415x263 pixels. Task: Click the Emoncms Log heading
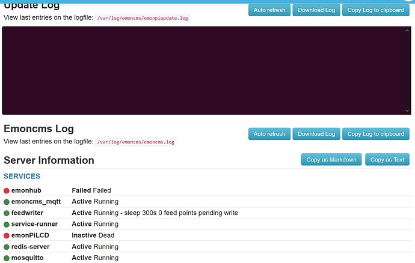pos(38,128)
